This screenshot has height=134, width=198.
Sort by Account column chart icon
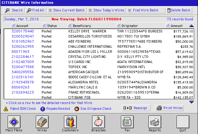pyautogui.click(x=13, y=25)
